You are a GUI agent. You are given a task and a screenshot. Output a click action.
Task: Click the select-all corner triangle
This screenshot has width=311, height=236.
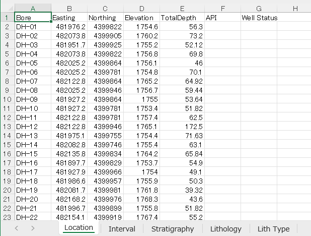(7, 9)
